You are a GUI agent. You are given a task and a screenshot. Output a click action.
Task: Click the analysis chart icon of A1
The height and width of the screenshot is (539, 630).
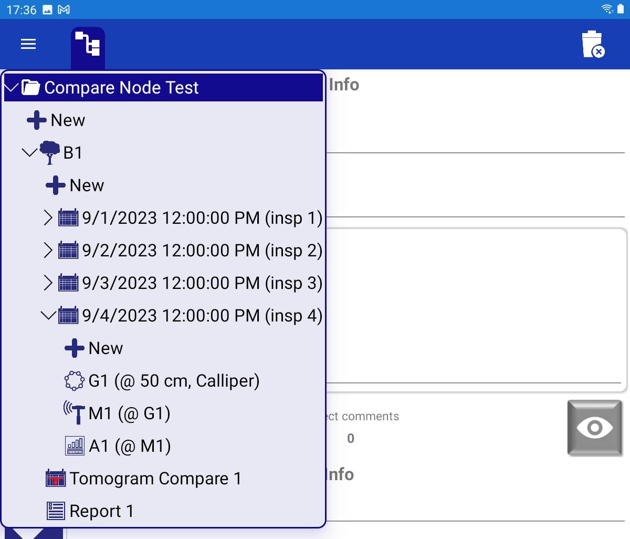pyautogui.click(x=75, y=446)
